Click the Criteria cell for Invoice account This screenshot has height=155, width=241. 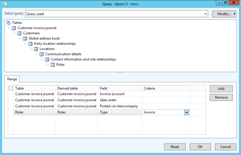(x=166, y=94)
